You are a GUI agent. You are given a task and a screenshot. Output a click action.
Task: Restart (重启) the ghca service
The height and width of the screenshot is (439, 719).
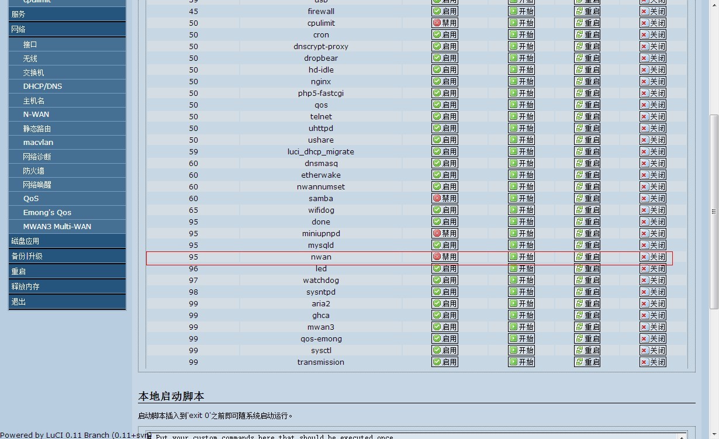pyautogui.click(x=587, y=315)
